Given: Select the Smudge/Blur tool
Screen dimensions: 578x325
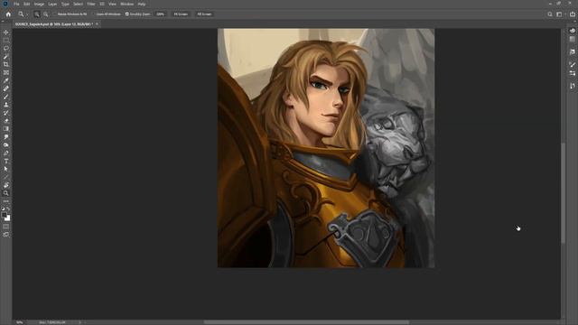Looking at the screenshot, I should coord(6,137).
